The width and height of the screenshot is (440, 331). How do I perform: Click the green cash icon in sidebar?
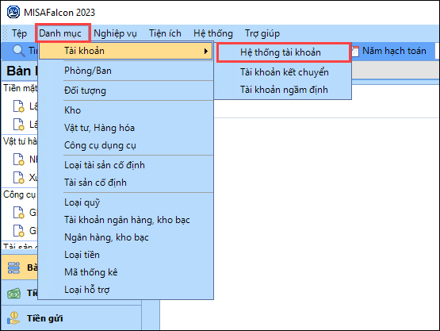13,294
